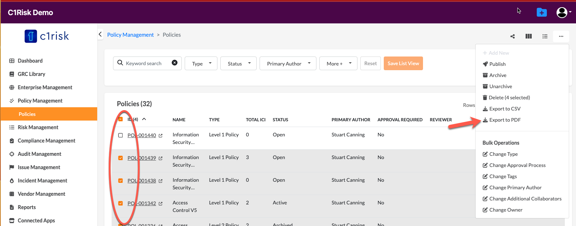This screenshot has width=576, height=226.
Task: Open the user account avatar menu
Action: tap(563, 13)
